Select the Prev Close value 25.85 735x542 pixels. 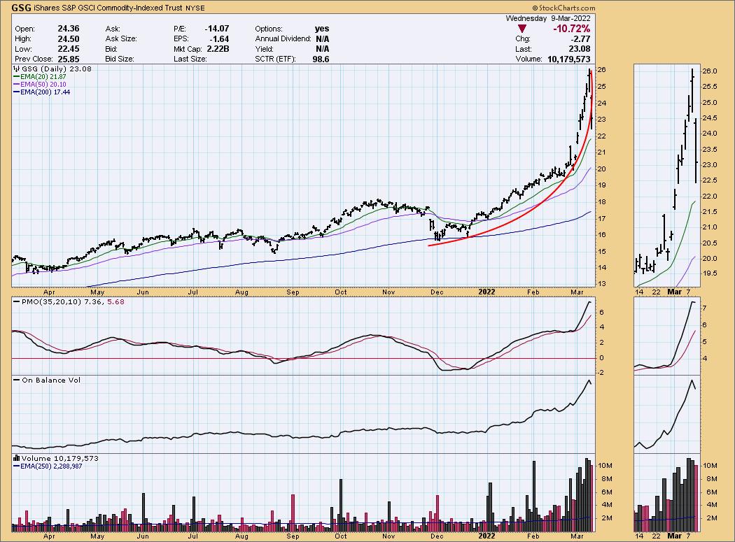coord(69,59)
